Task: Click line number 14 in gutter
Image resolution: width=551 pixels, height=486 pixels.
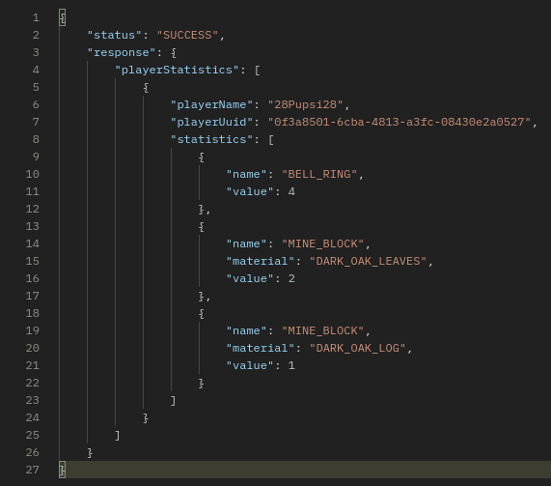Action: 33,243
